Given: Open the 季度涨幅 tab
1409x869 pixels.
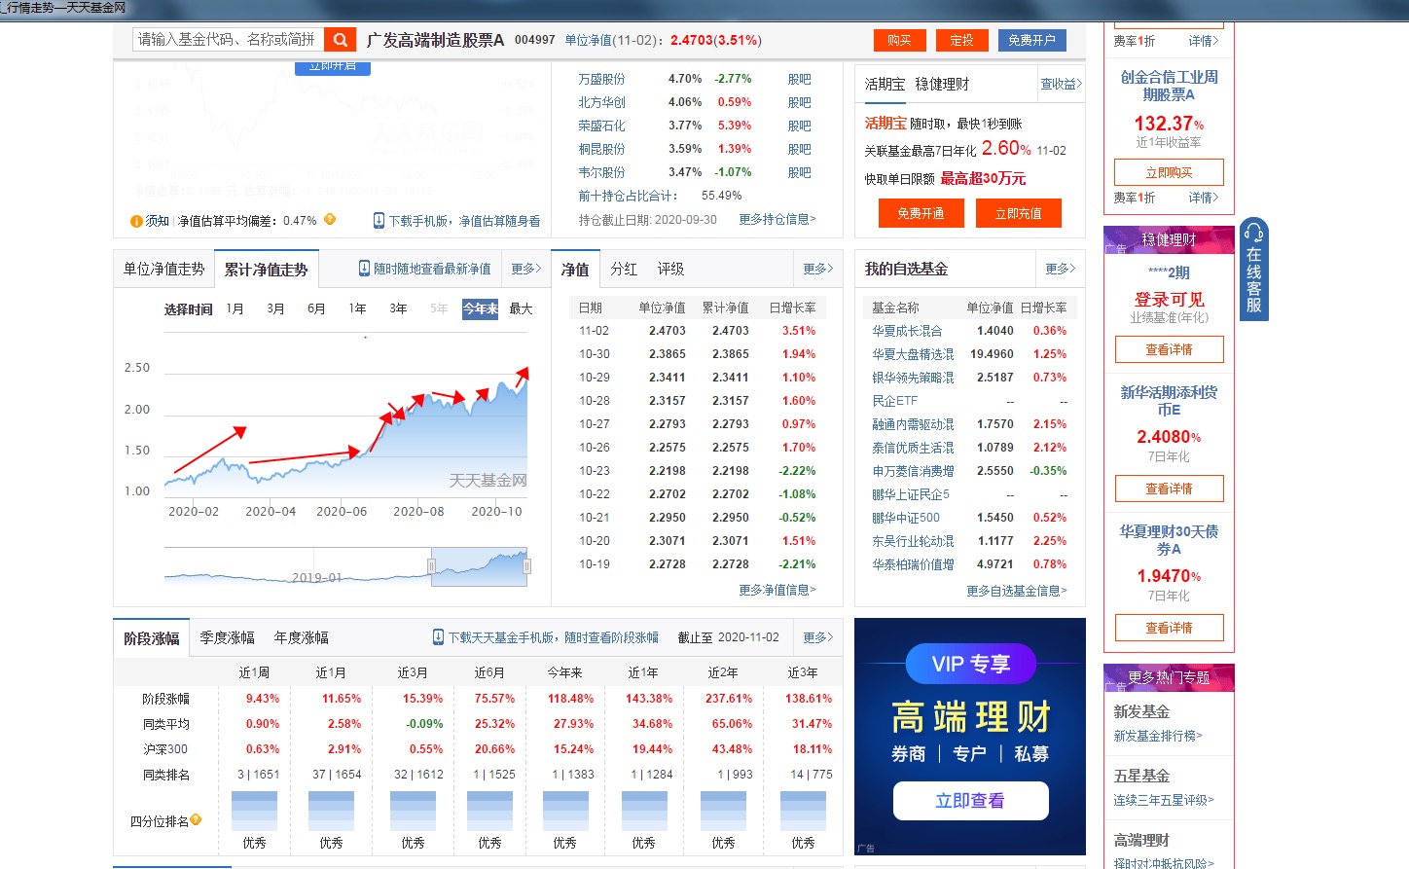Looking at the screenshot, I should (228, 636).
